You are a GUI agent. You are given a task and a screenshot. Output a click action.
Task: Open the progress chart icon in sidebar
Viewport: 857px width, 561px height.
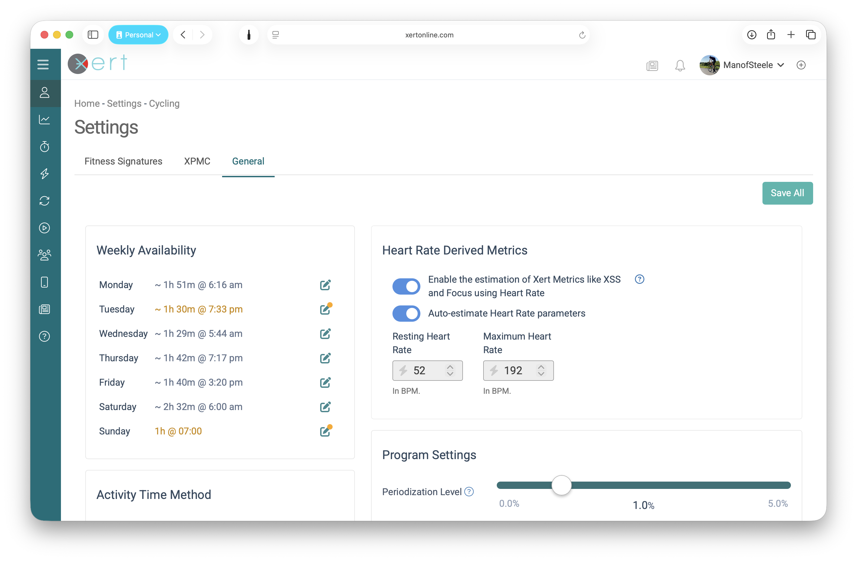pos(45,120)
